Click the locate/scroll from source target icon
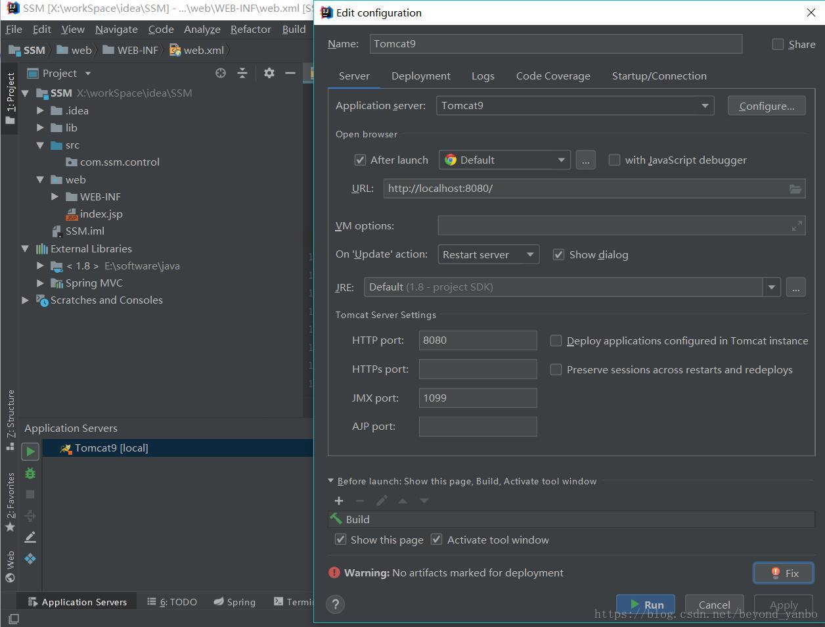This screenshot has width=825, height=627. tap(221, 73)
